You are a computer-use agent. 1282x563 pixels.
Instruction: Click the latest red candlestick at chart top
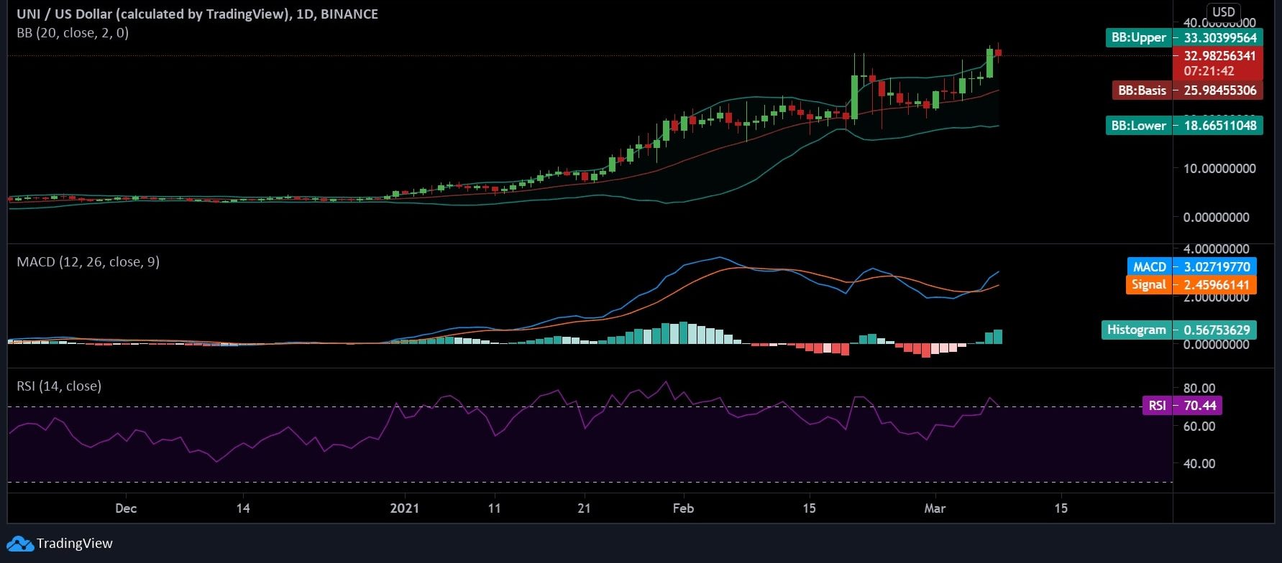tap(998, 52)
